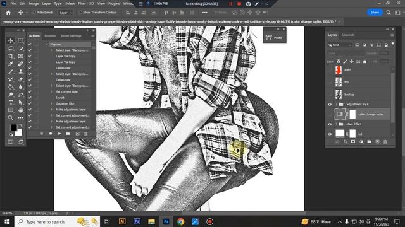Open the Kind filter dropdown

340,45
